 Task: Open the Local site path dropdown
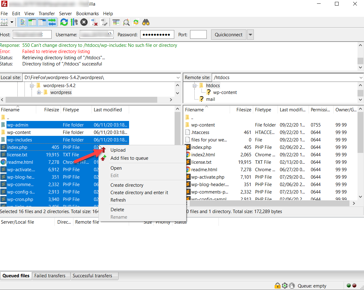click(x=178, y=78)
